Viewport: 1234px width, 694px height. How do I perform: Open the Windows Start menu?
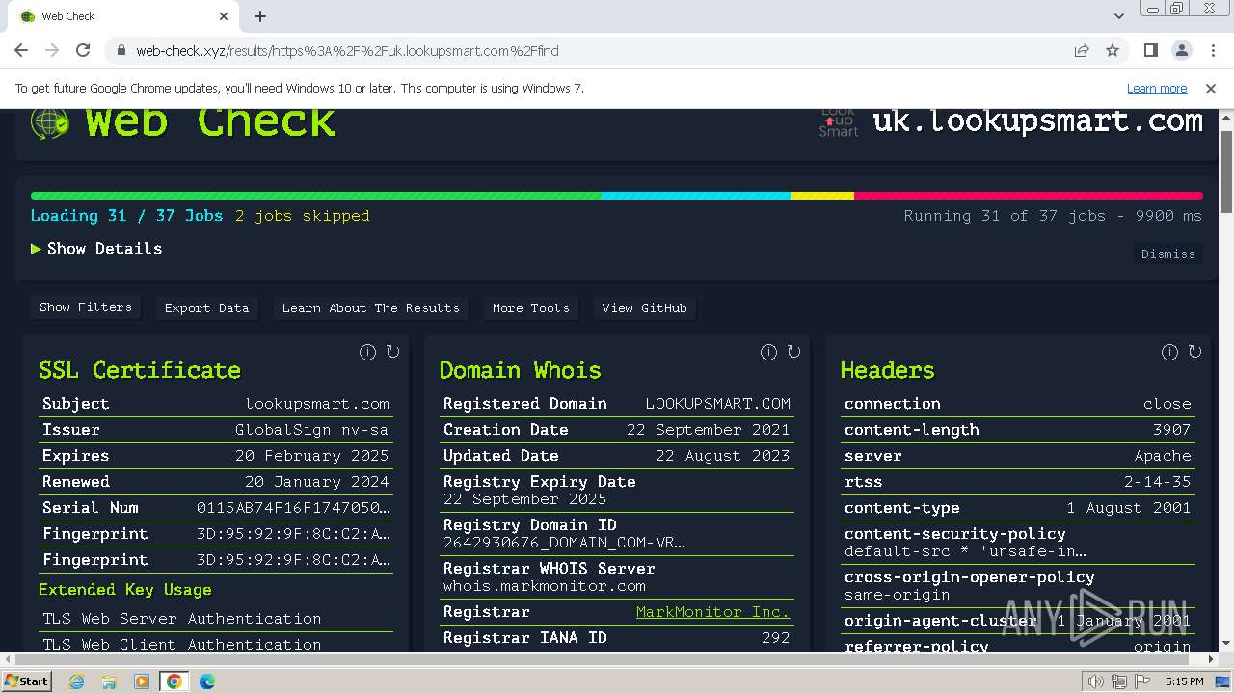click(26, 681)
